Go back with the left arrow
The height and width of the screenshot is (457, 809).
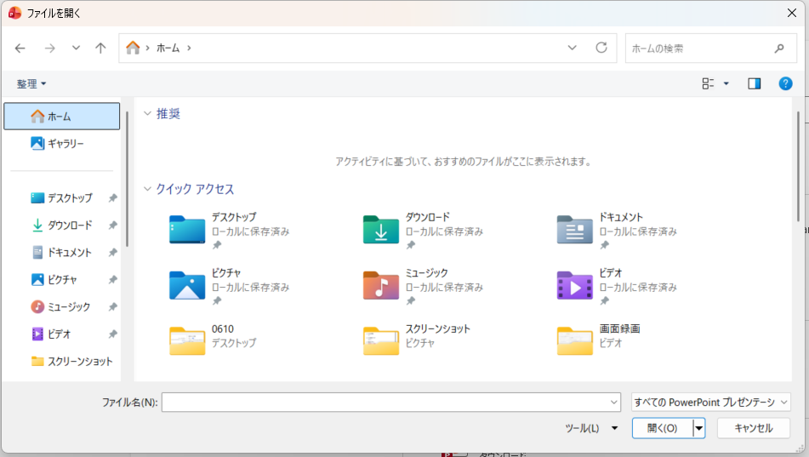[x=20, y=48]
